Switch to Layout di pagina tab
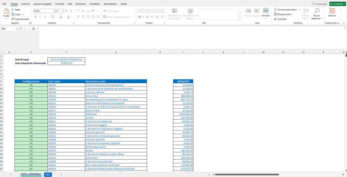This screenshot has height=177, width=347. click(x=43, y=4)
